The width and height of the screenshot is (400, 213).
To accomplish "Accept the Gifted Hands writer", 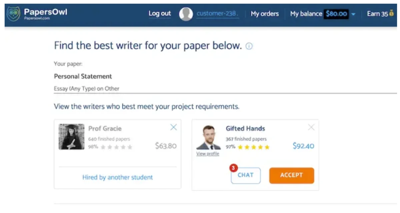I will coord(291,175).
